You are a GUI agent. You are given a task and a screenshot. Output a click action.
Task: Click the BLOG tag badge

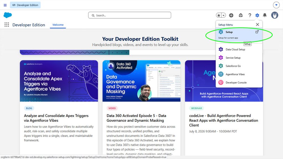29,108
